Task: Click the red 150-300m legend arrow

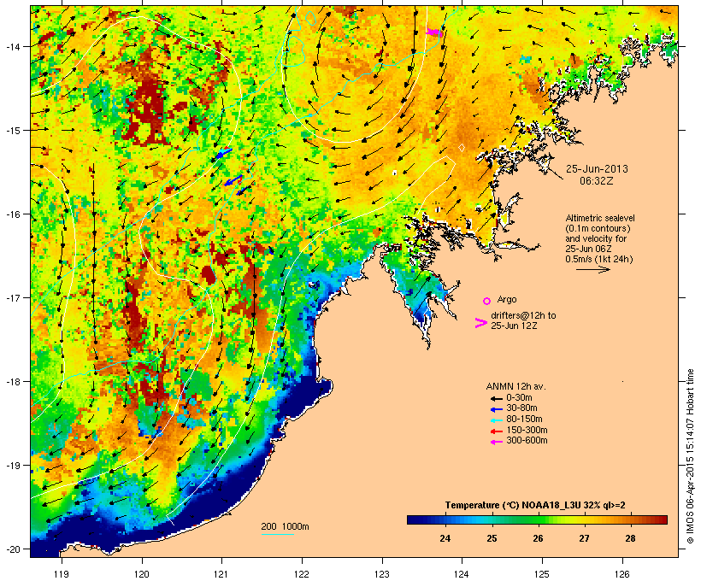Action: coord(497,431)
